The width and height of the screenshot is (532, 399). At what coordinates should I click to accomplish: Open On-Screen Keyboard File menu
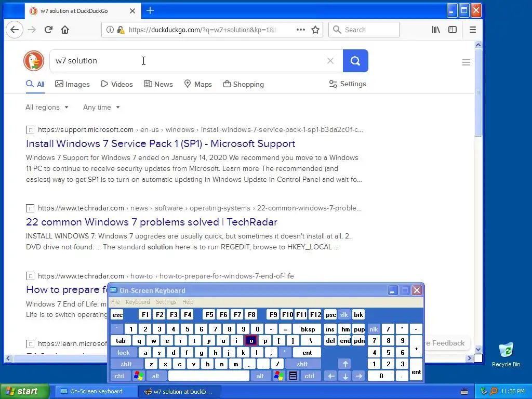tap(115, 302)
